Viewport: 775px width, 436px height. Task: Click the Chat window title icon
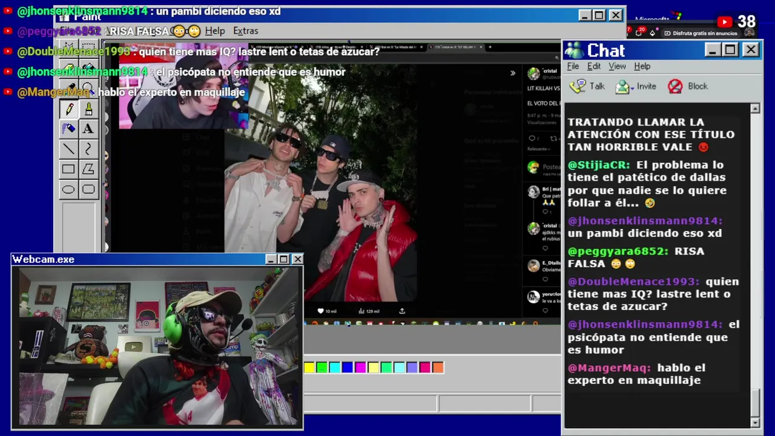point(574,50)
